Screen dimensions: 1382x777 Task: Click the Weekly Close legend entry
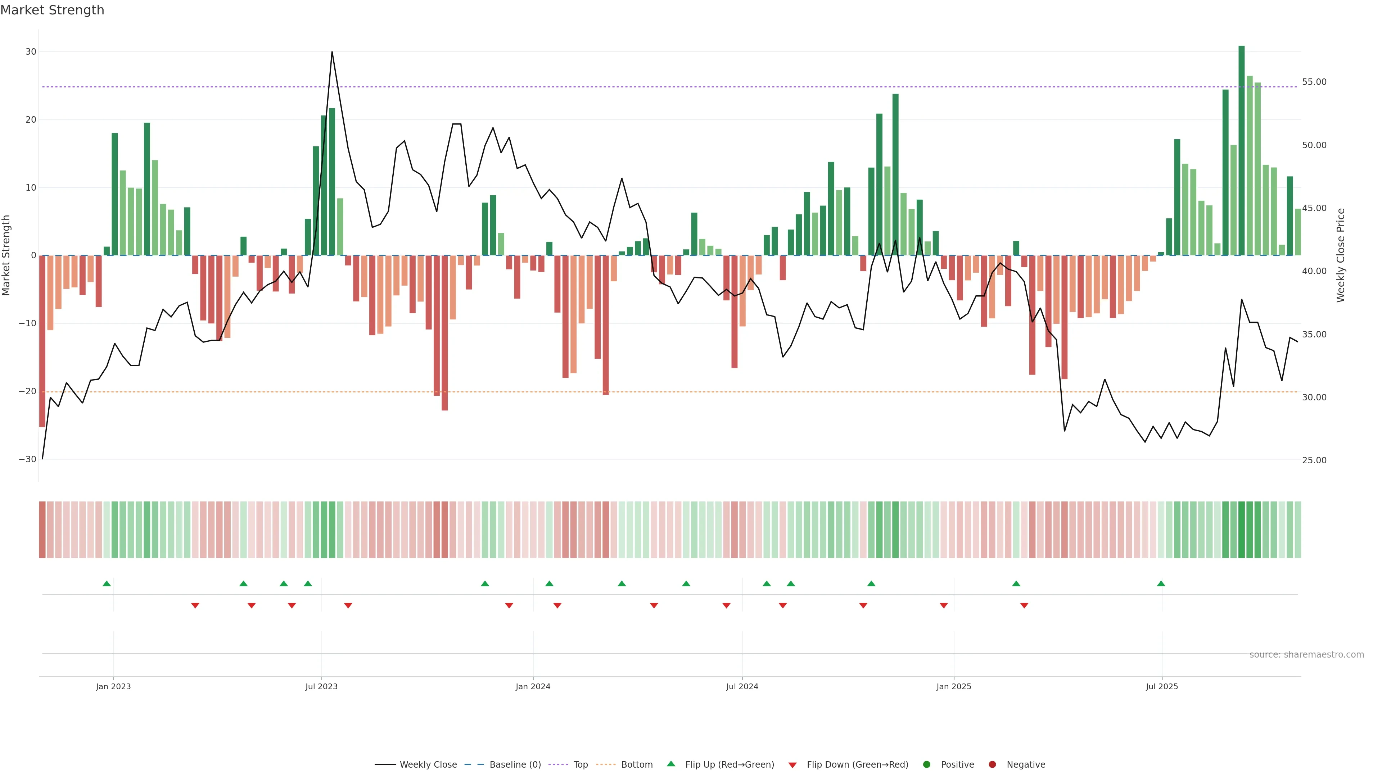[428, 764]
